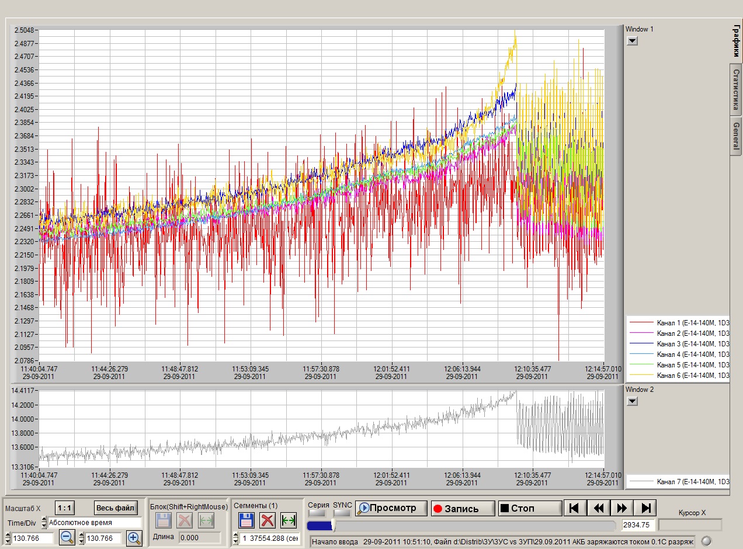The width and height of the screenshot is (743, 549).
Task: Save segment with the Сегменты floppy icon
Action: click(246, 520)
